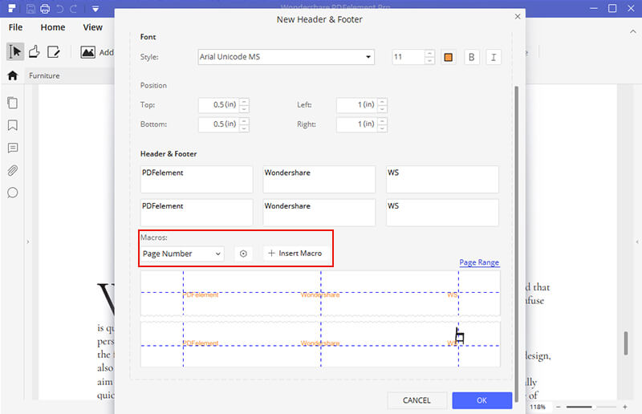Click the PDFelement app logo icon
Viewport: 642px width, 414px height.
click(x=11, y=8)
